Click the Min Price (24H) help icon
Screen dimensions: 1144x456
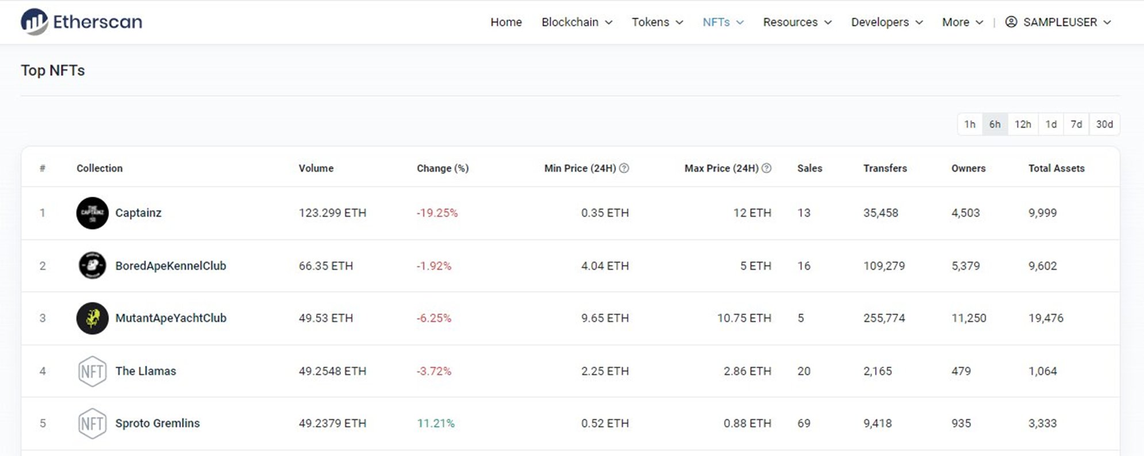click(x=624, y=168)
